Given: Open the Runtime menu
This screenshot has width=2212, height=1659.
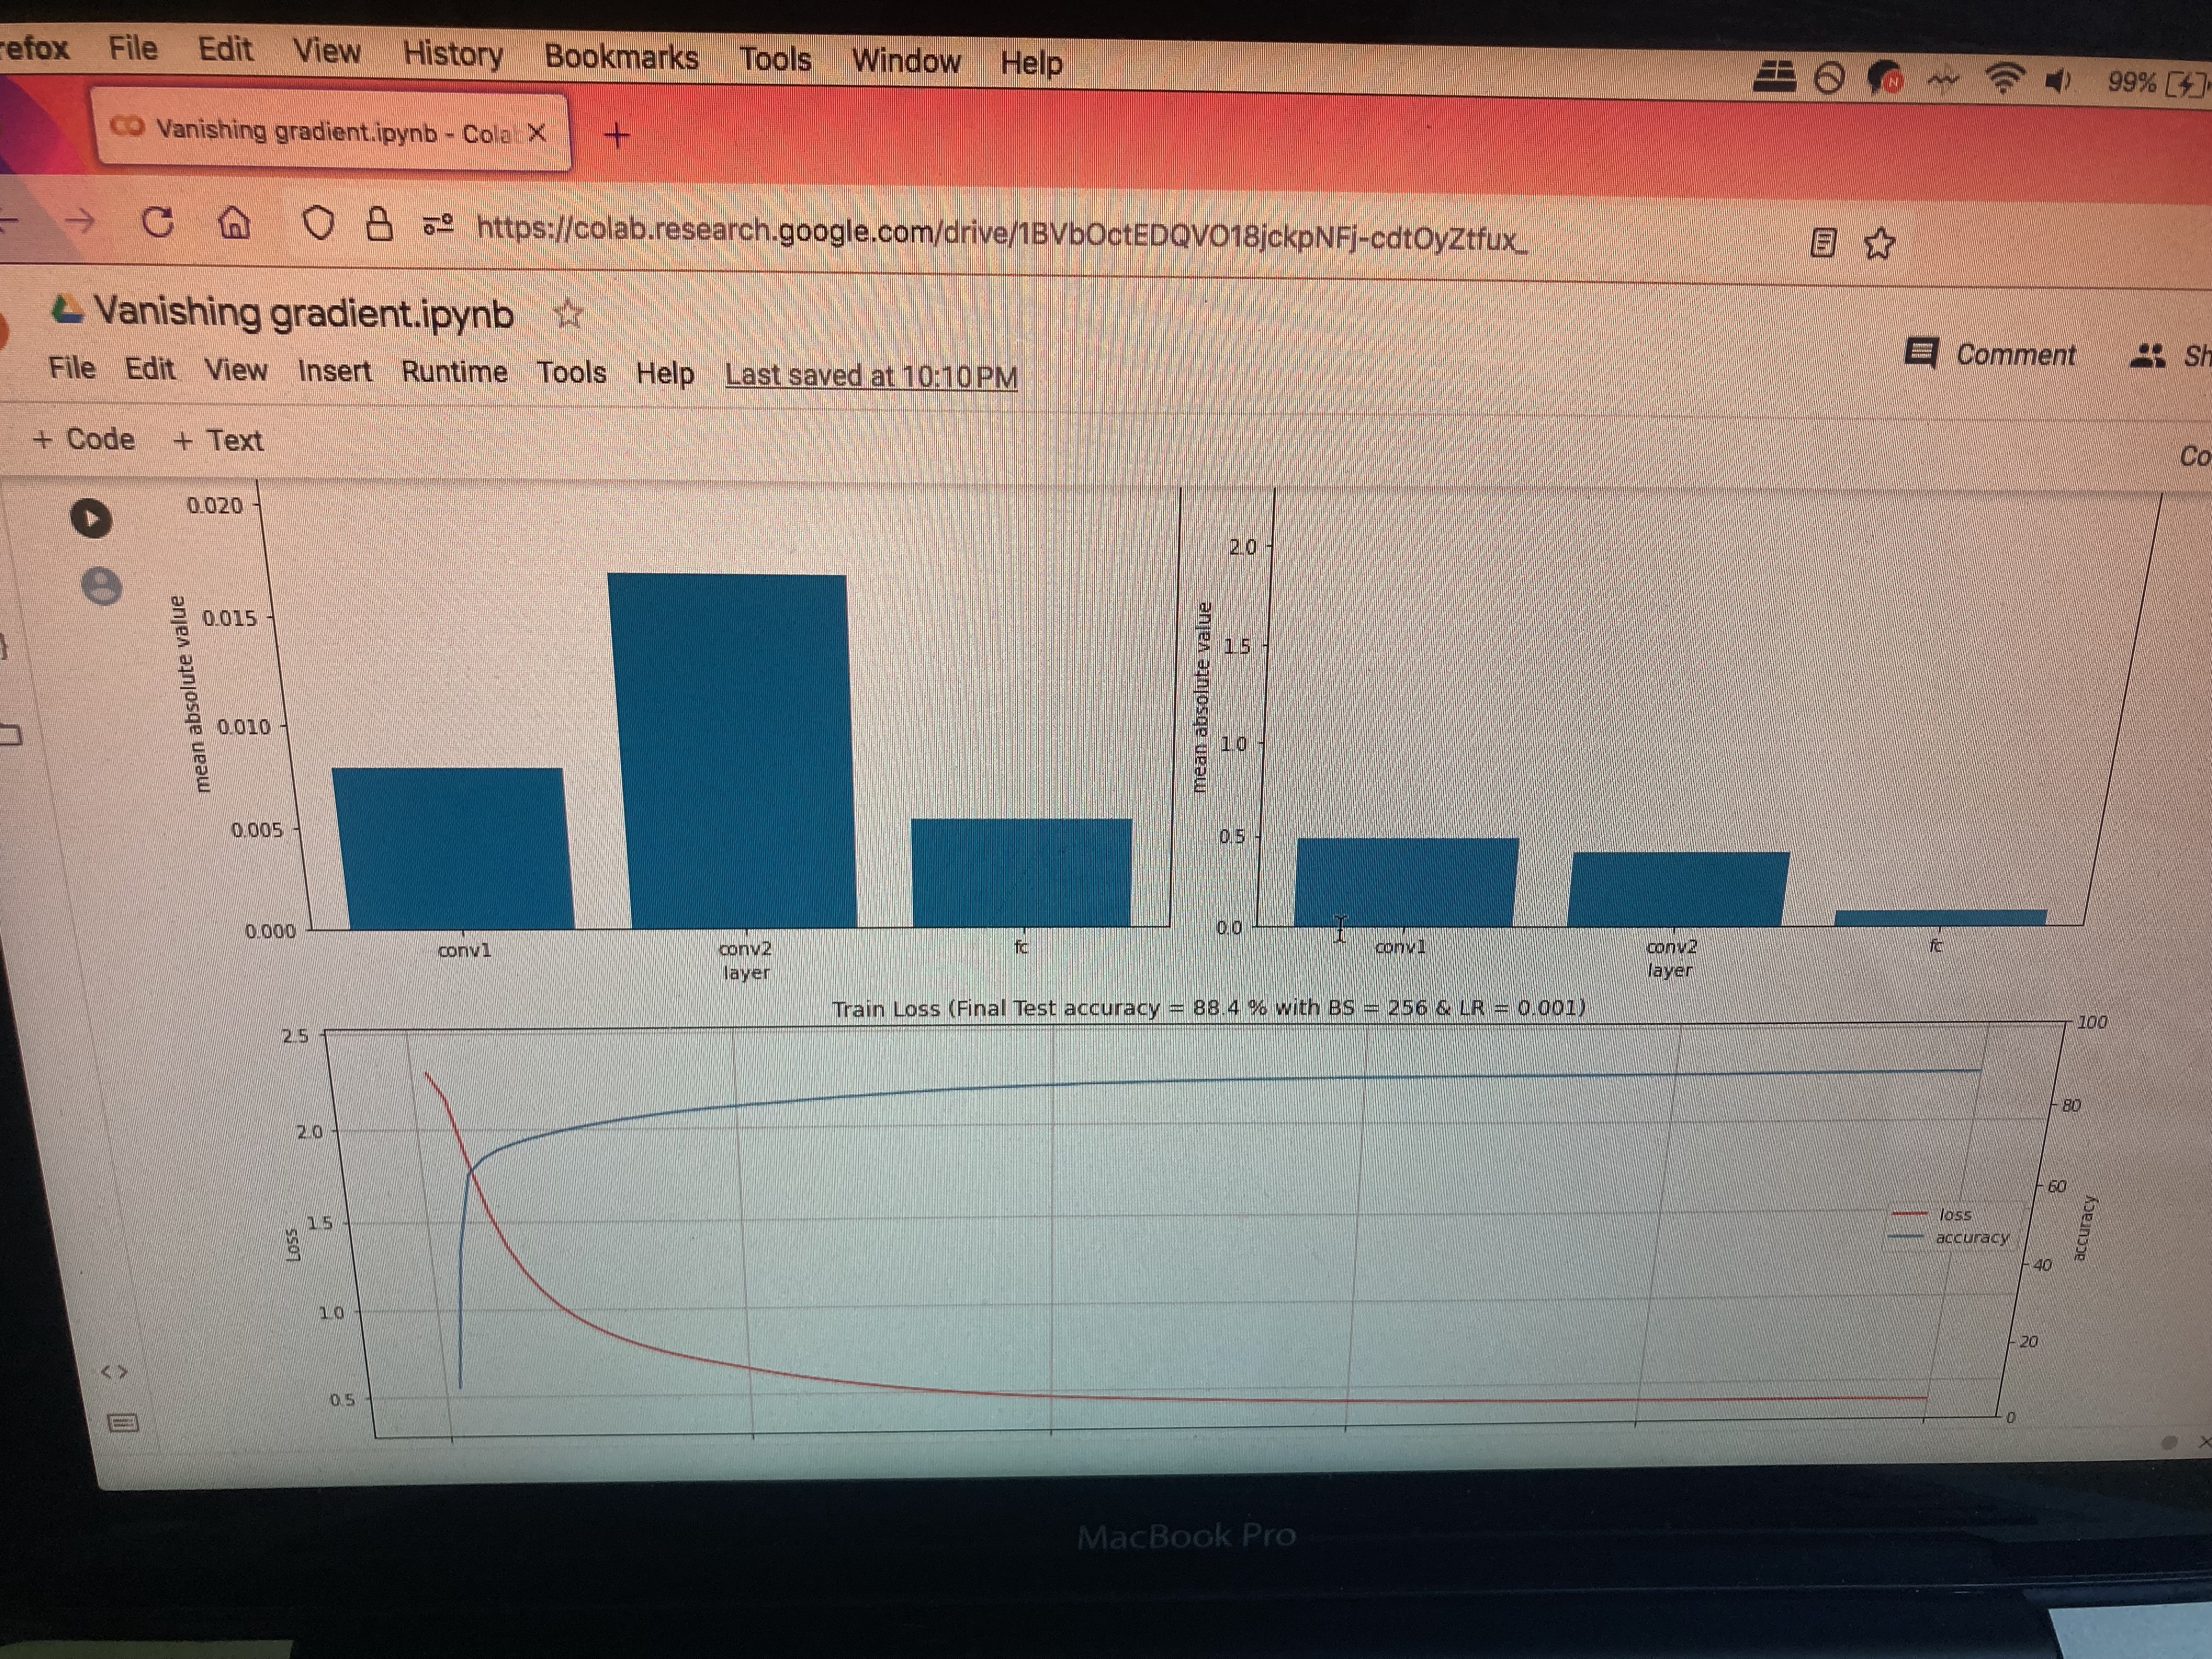Looking at the screenshot, I should pos(454,372).
